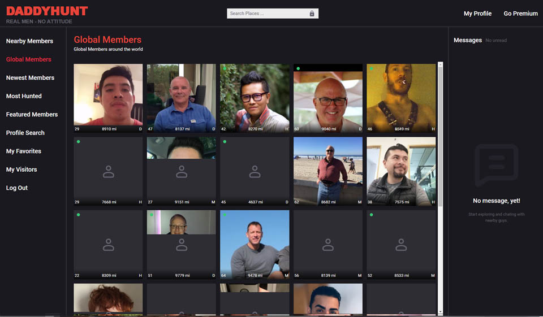This screenshot has height=317, width=543.
Task: Go to Nearby Members
Action: point(29,41)
